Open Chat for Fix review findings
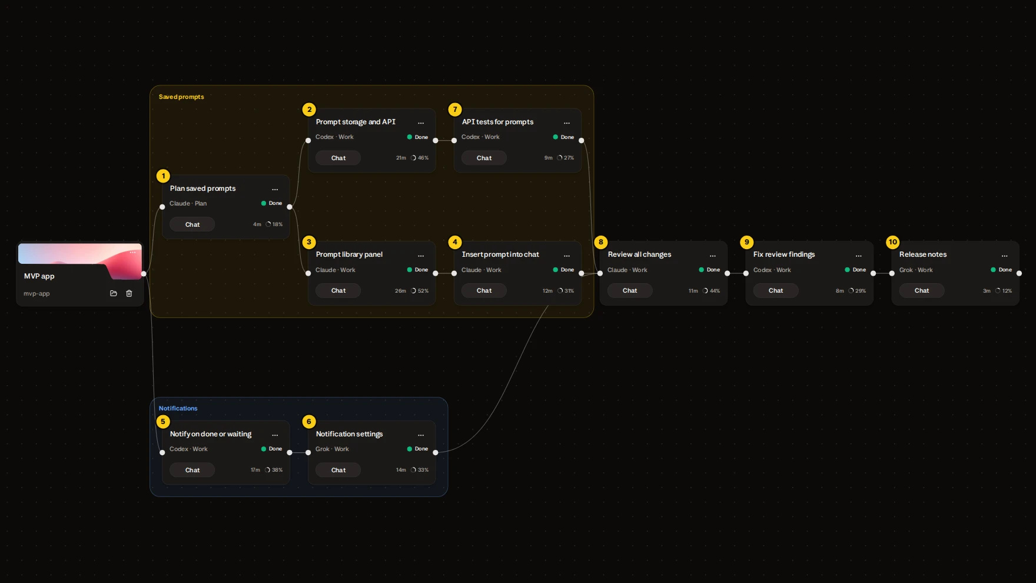 pos(776,291)
